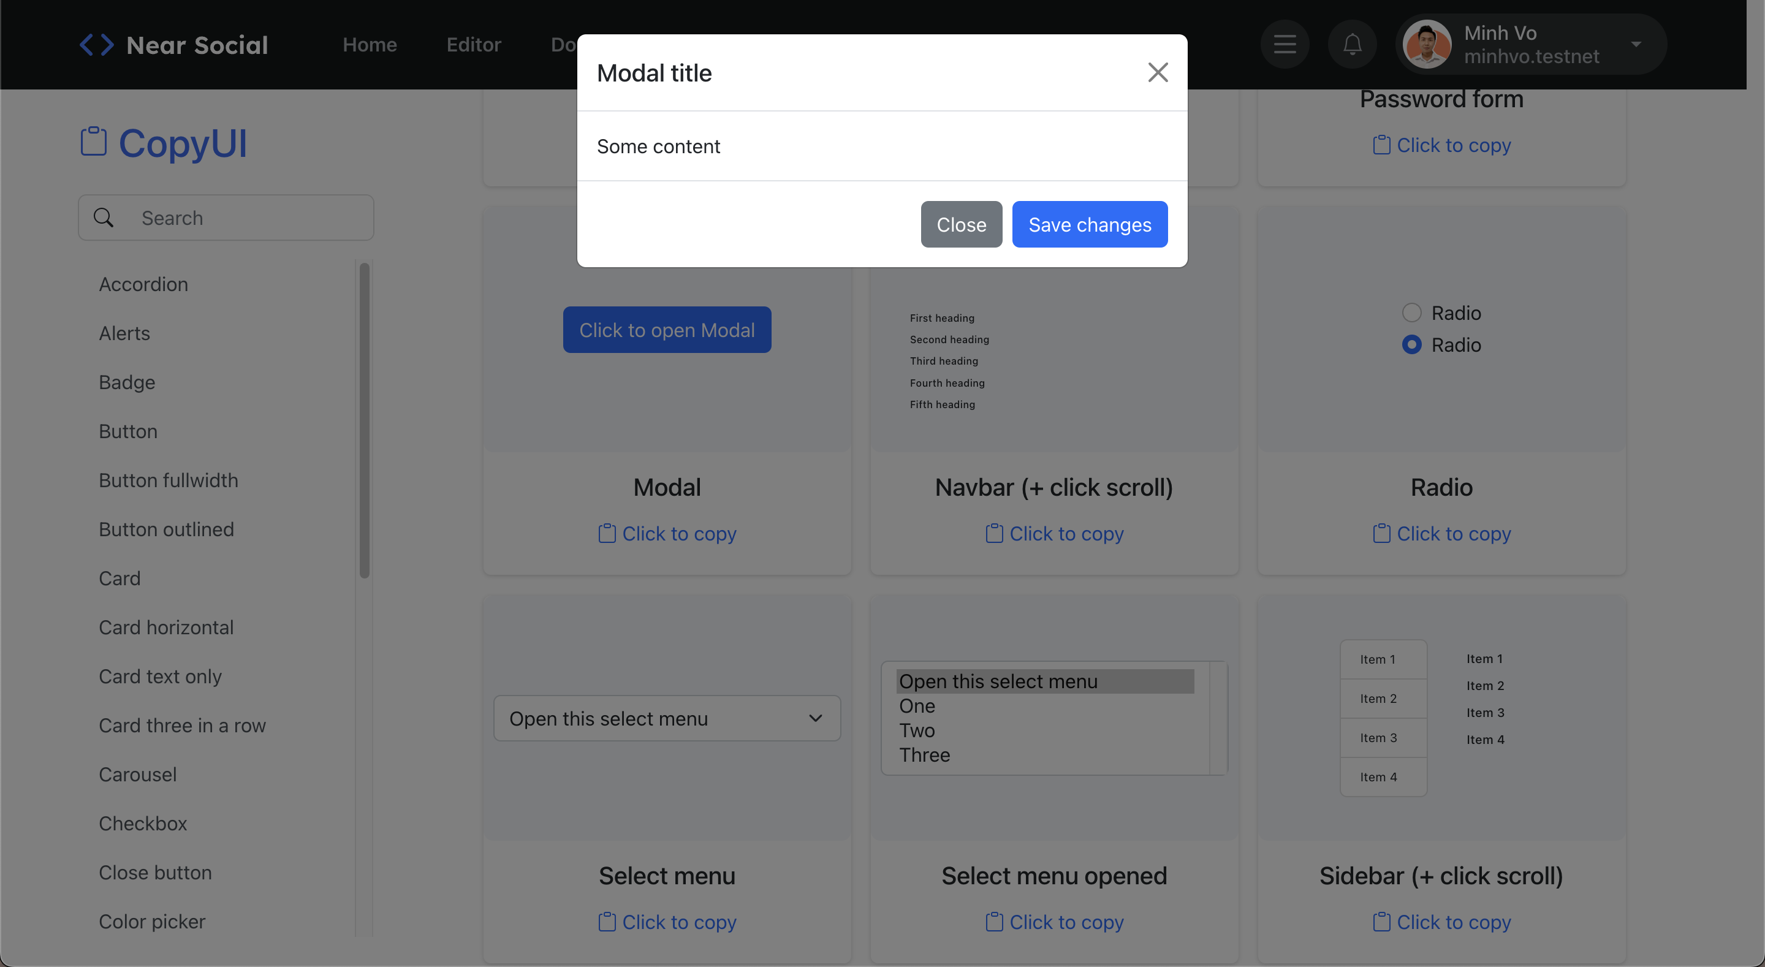Select the checked Radio option
Image resolution: width=1765 pixels, height=967 pixels.
point(1411,344)
